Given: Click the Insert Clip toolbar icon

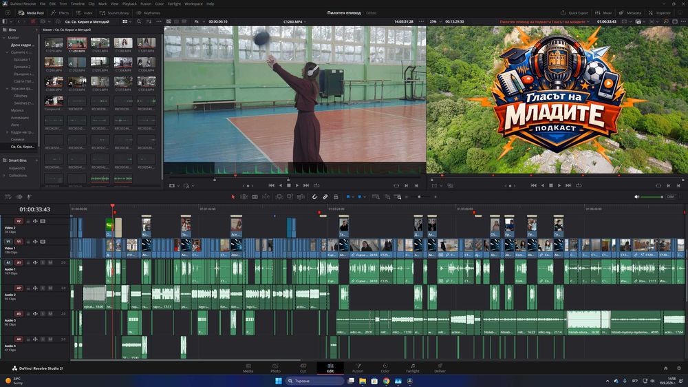Looking at the screenshot, I should [279, 197].
